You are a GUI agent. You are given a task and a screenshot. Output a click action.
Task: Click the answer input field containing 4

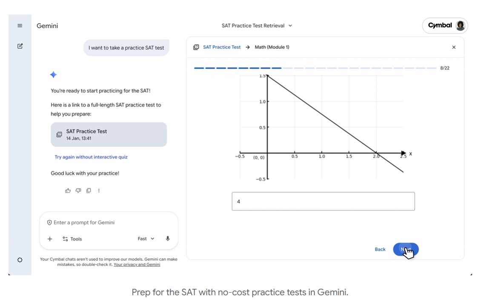tap(323, 201)
